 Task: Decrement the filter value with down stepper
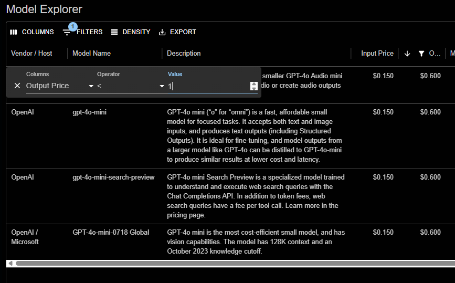click(x=254, y=88)
